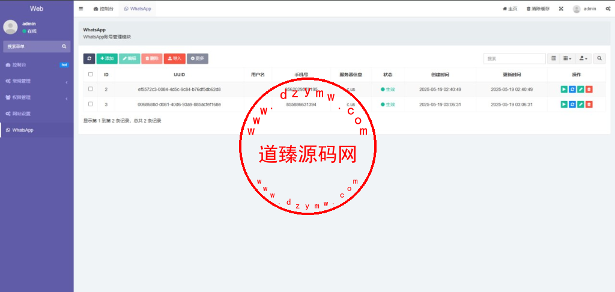
Task: Click the 删除 delete toolbar button
Action: coord(152,58)
